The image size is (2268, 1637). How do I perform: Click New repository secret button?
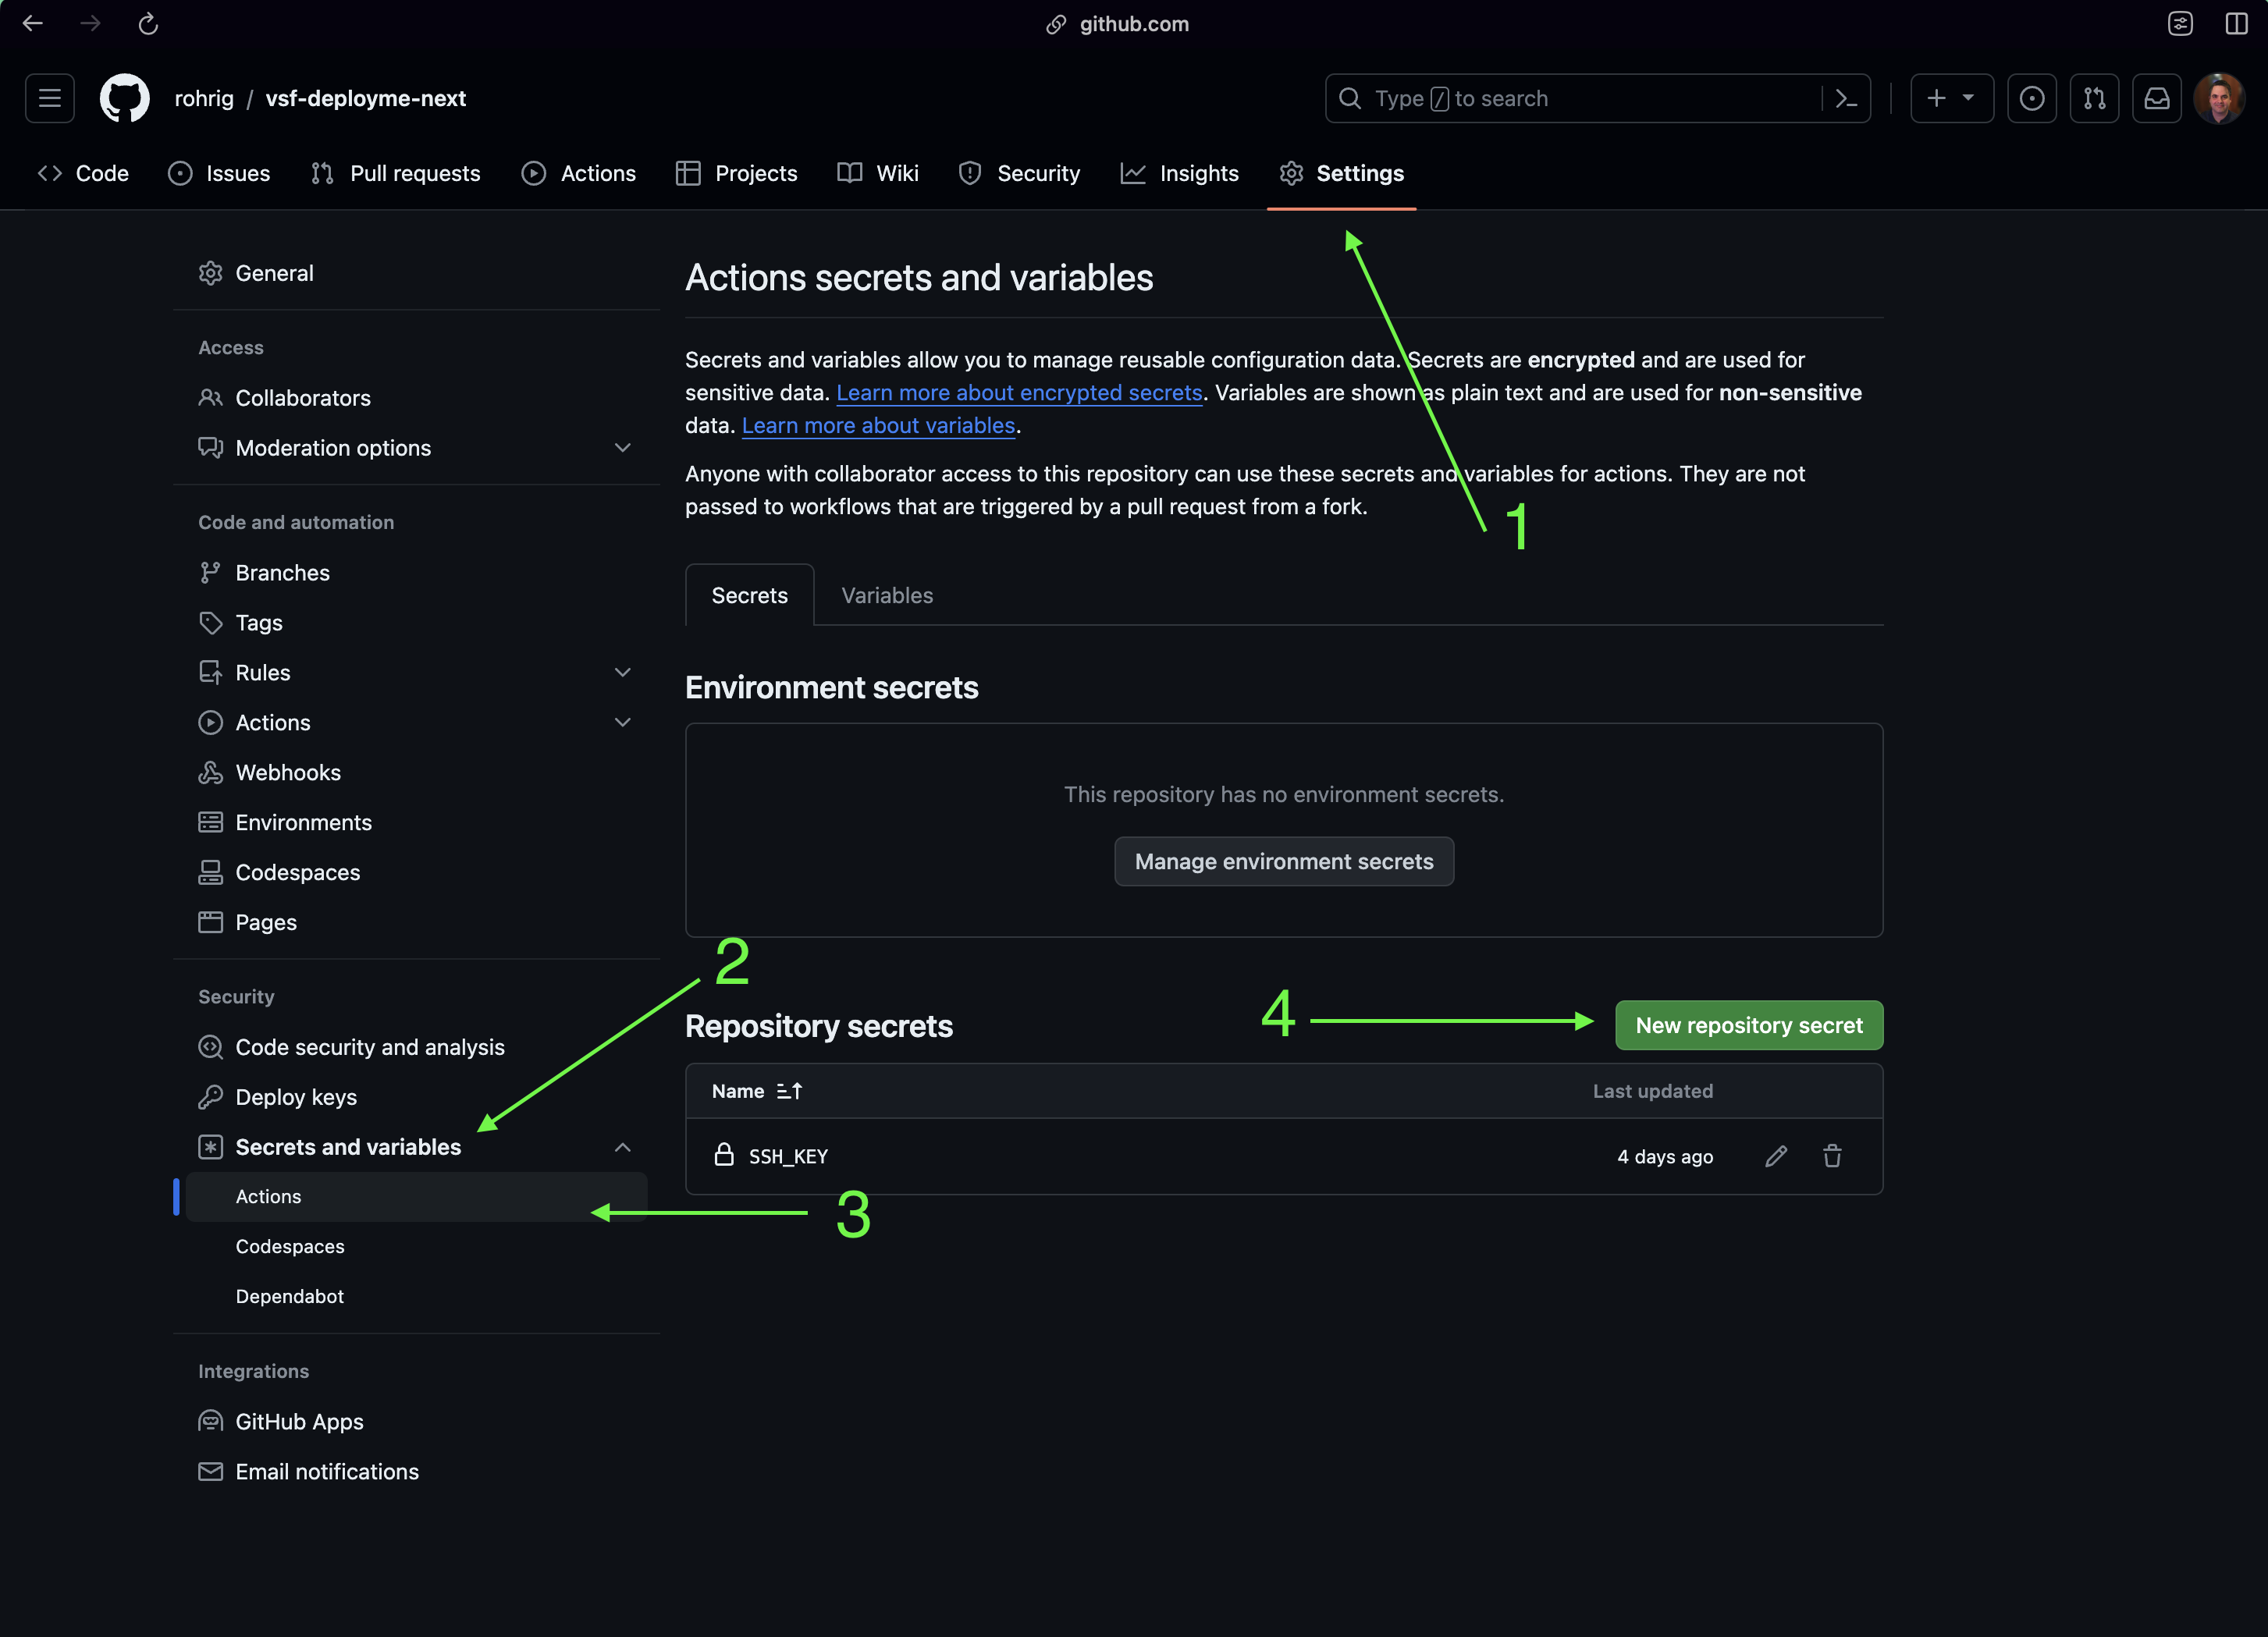(x=1749, y=1026)
